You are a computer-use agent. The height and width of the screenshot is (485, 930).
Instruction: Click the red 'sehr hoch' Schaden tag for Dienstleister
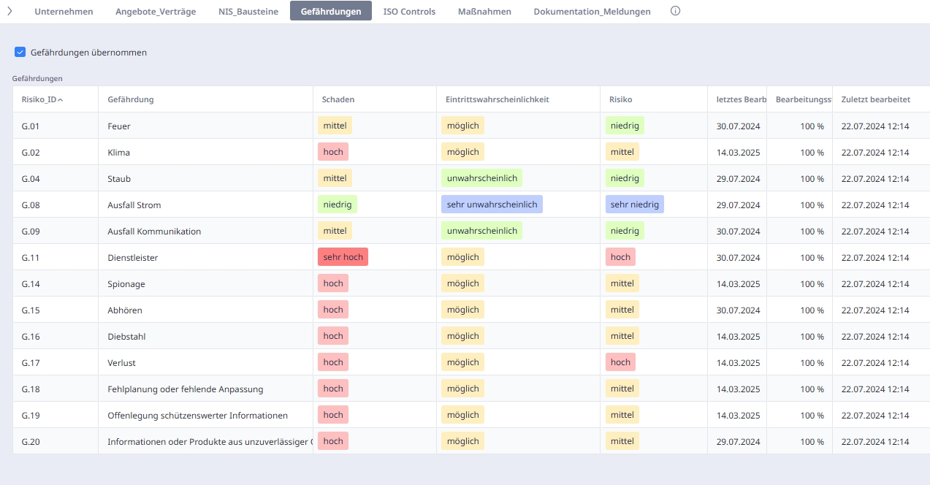coord(343,257)
